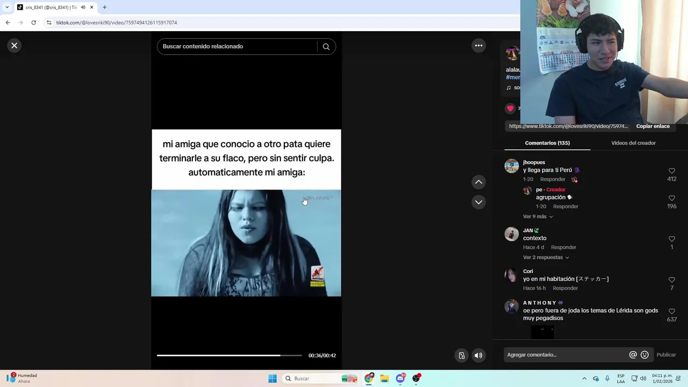Switch to Videos del creador tab
Image resolution: width=688 pixels, height=387 pixels.
coord(633,143)
